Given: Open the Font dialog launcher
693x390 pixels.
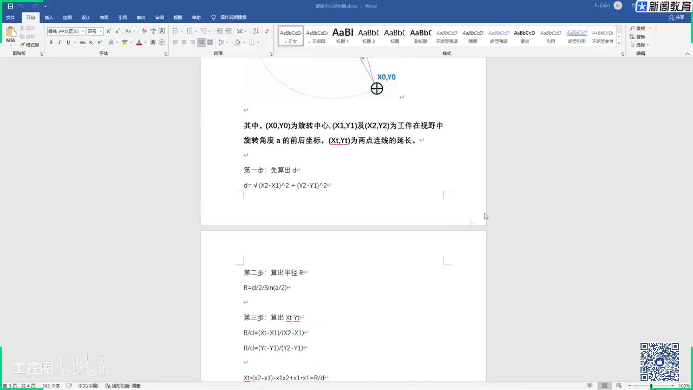Looking at the screenshot, I should (x=166, y=54).
